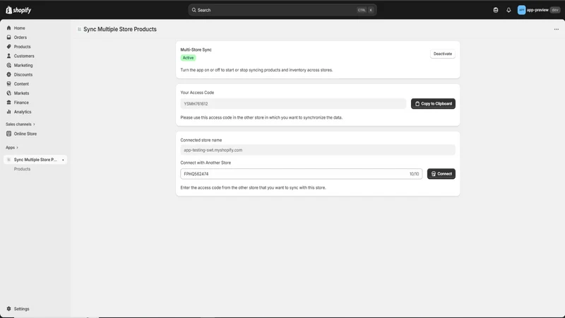Open the three-dot more actions menu
This screenshot has height=318, width=565.
tap(557, 29)
